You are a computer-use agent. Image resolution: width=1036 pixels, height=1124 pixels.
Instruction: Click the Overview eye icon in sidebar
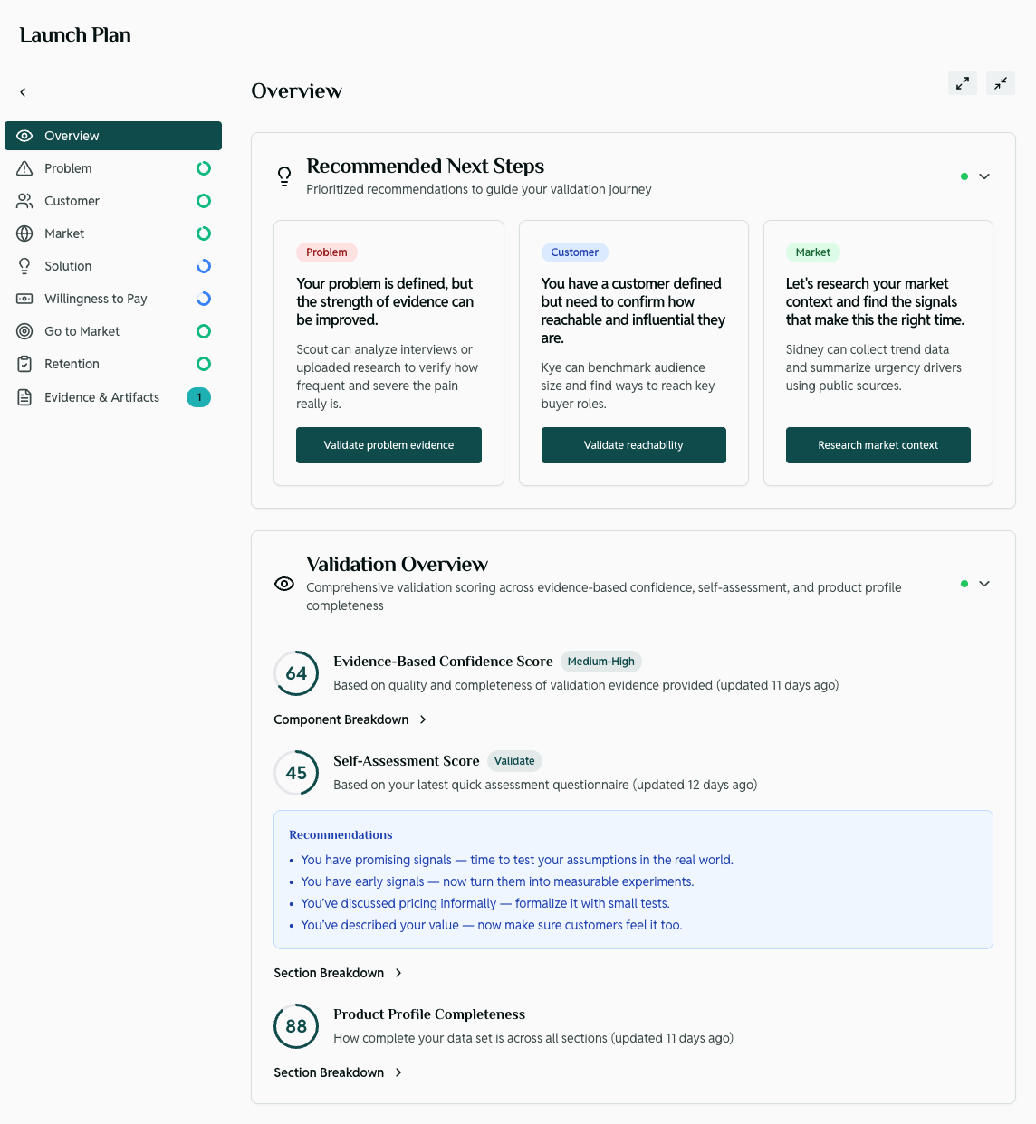(x=24, y=135)
